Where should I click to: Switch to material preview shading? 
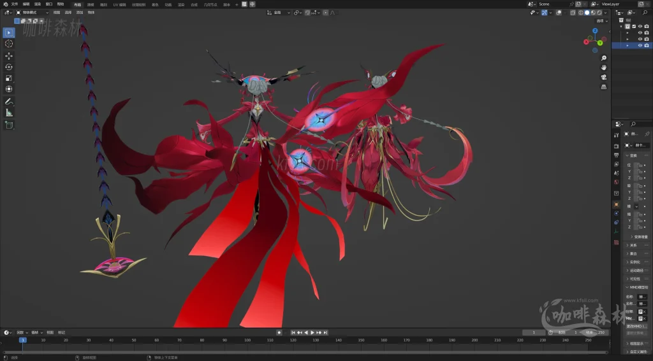[x=593, y=13]
